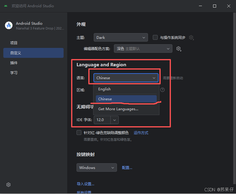Click the vertical scrollbar on right
Image resolution: width=236 pixels, height=194 pixels.
(x=234, y=98)
